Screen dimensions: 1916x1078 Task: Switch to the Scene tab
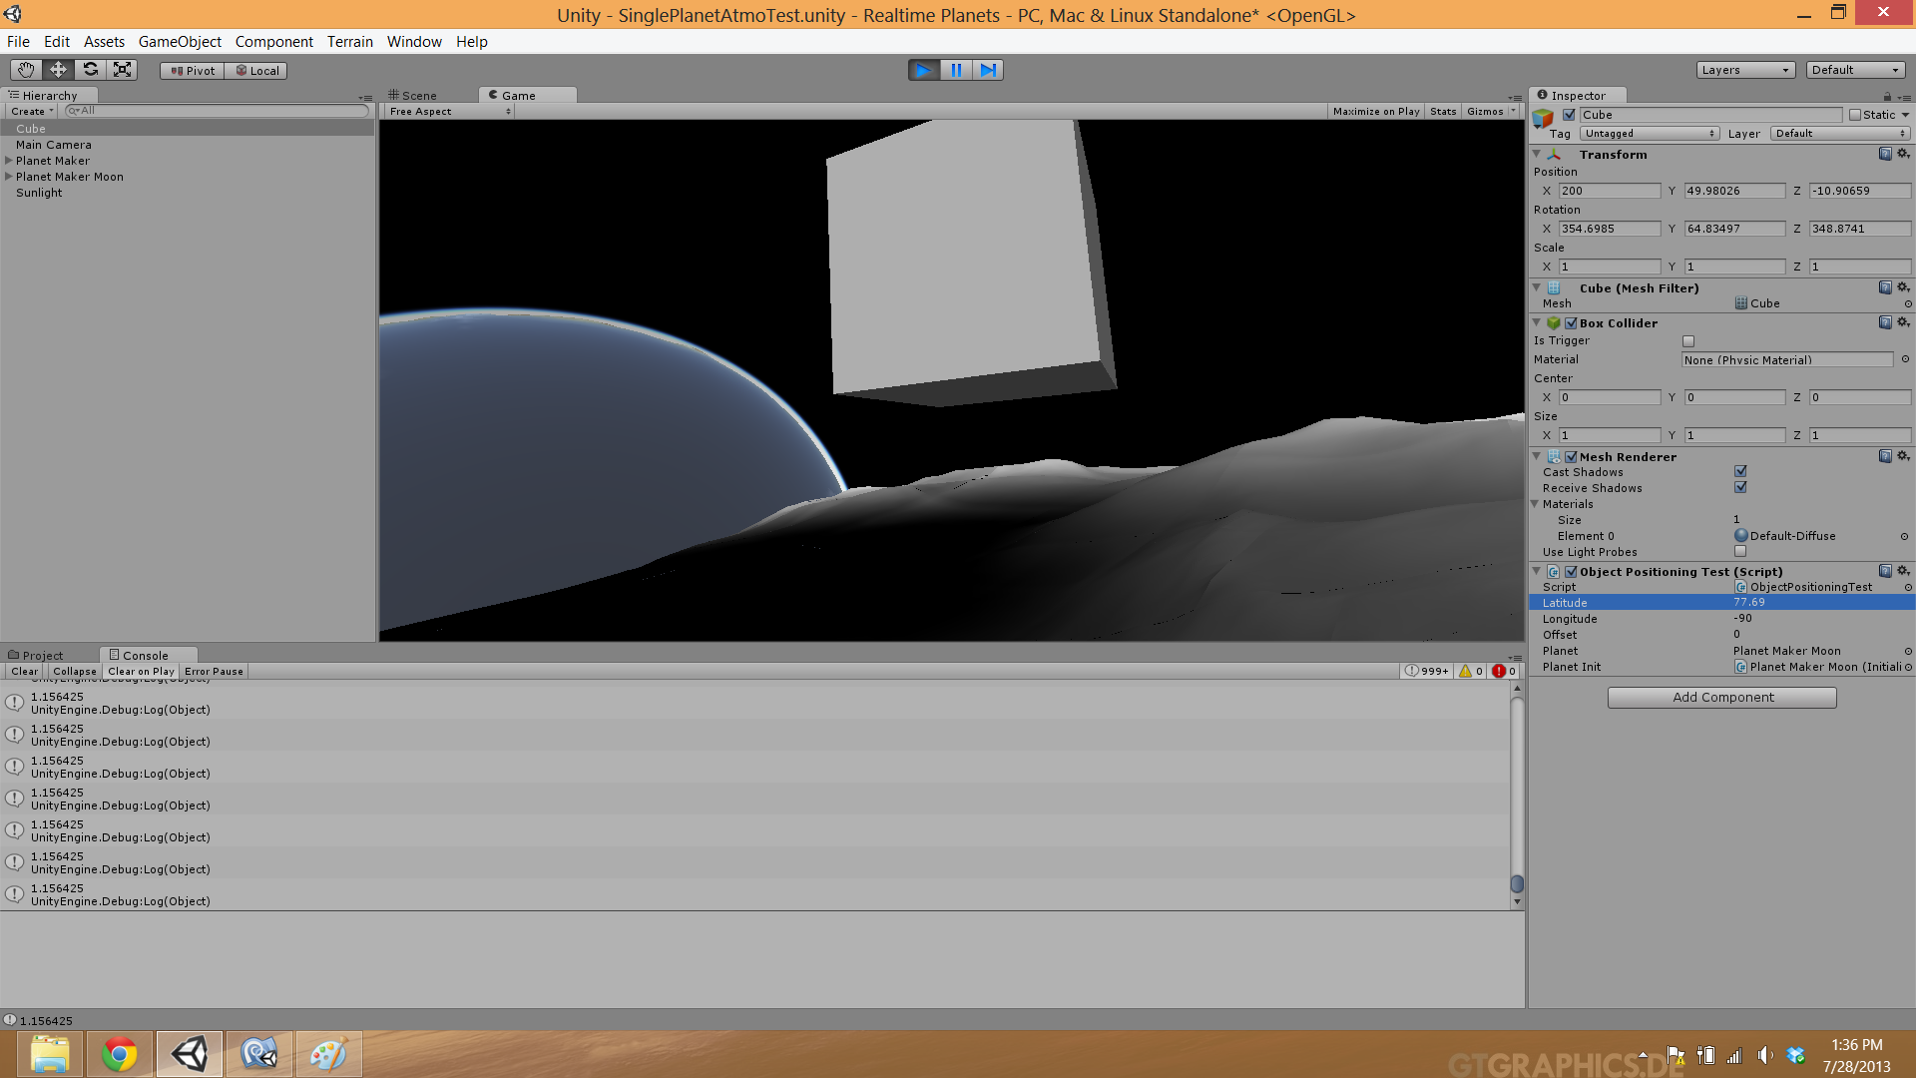click(x=413, y=96)
